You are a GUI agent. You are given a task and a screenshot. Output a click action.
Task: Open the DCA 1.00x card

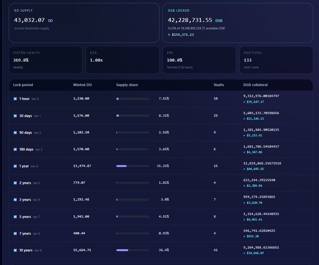122,60
